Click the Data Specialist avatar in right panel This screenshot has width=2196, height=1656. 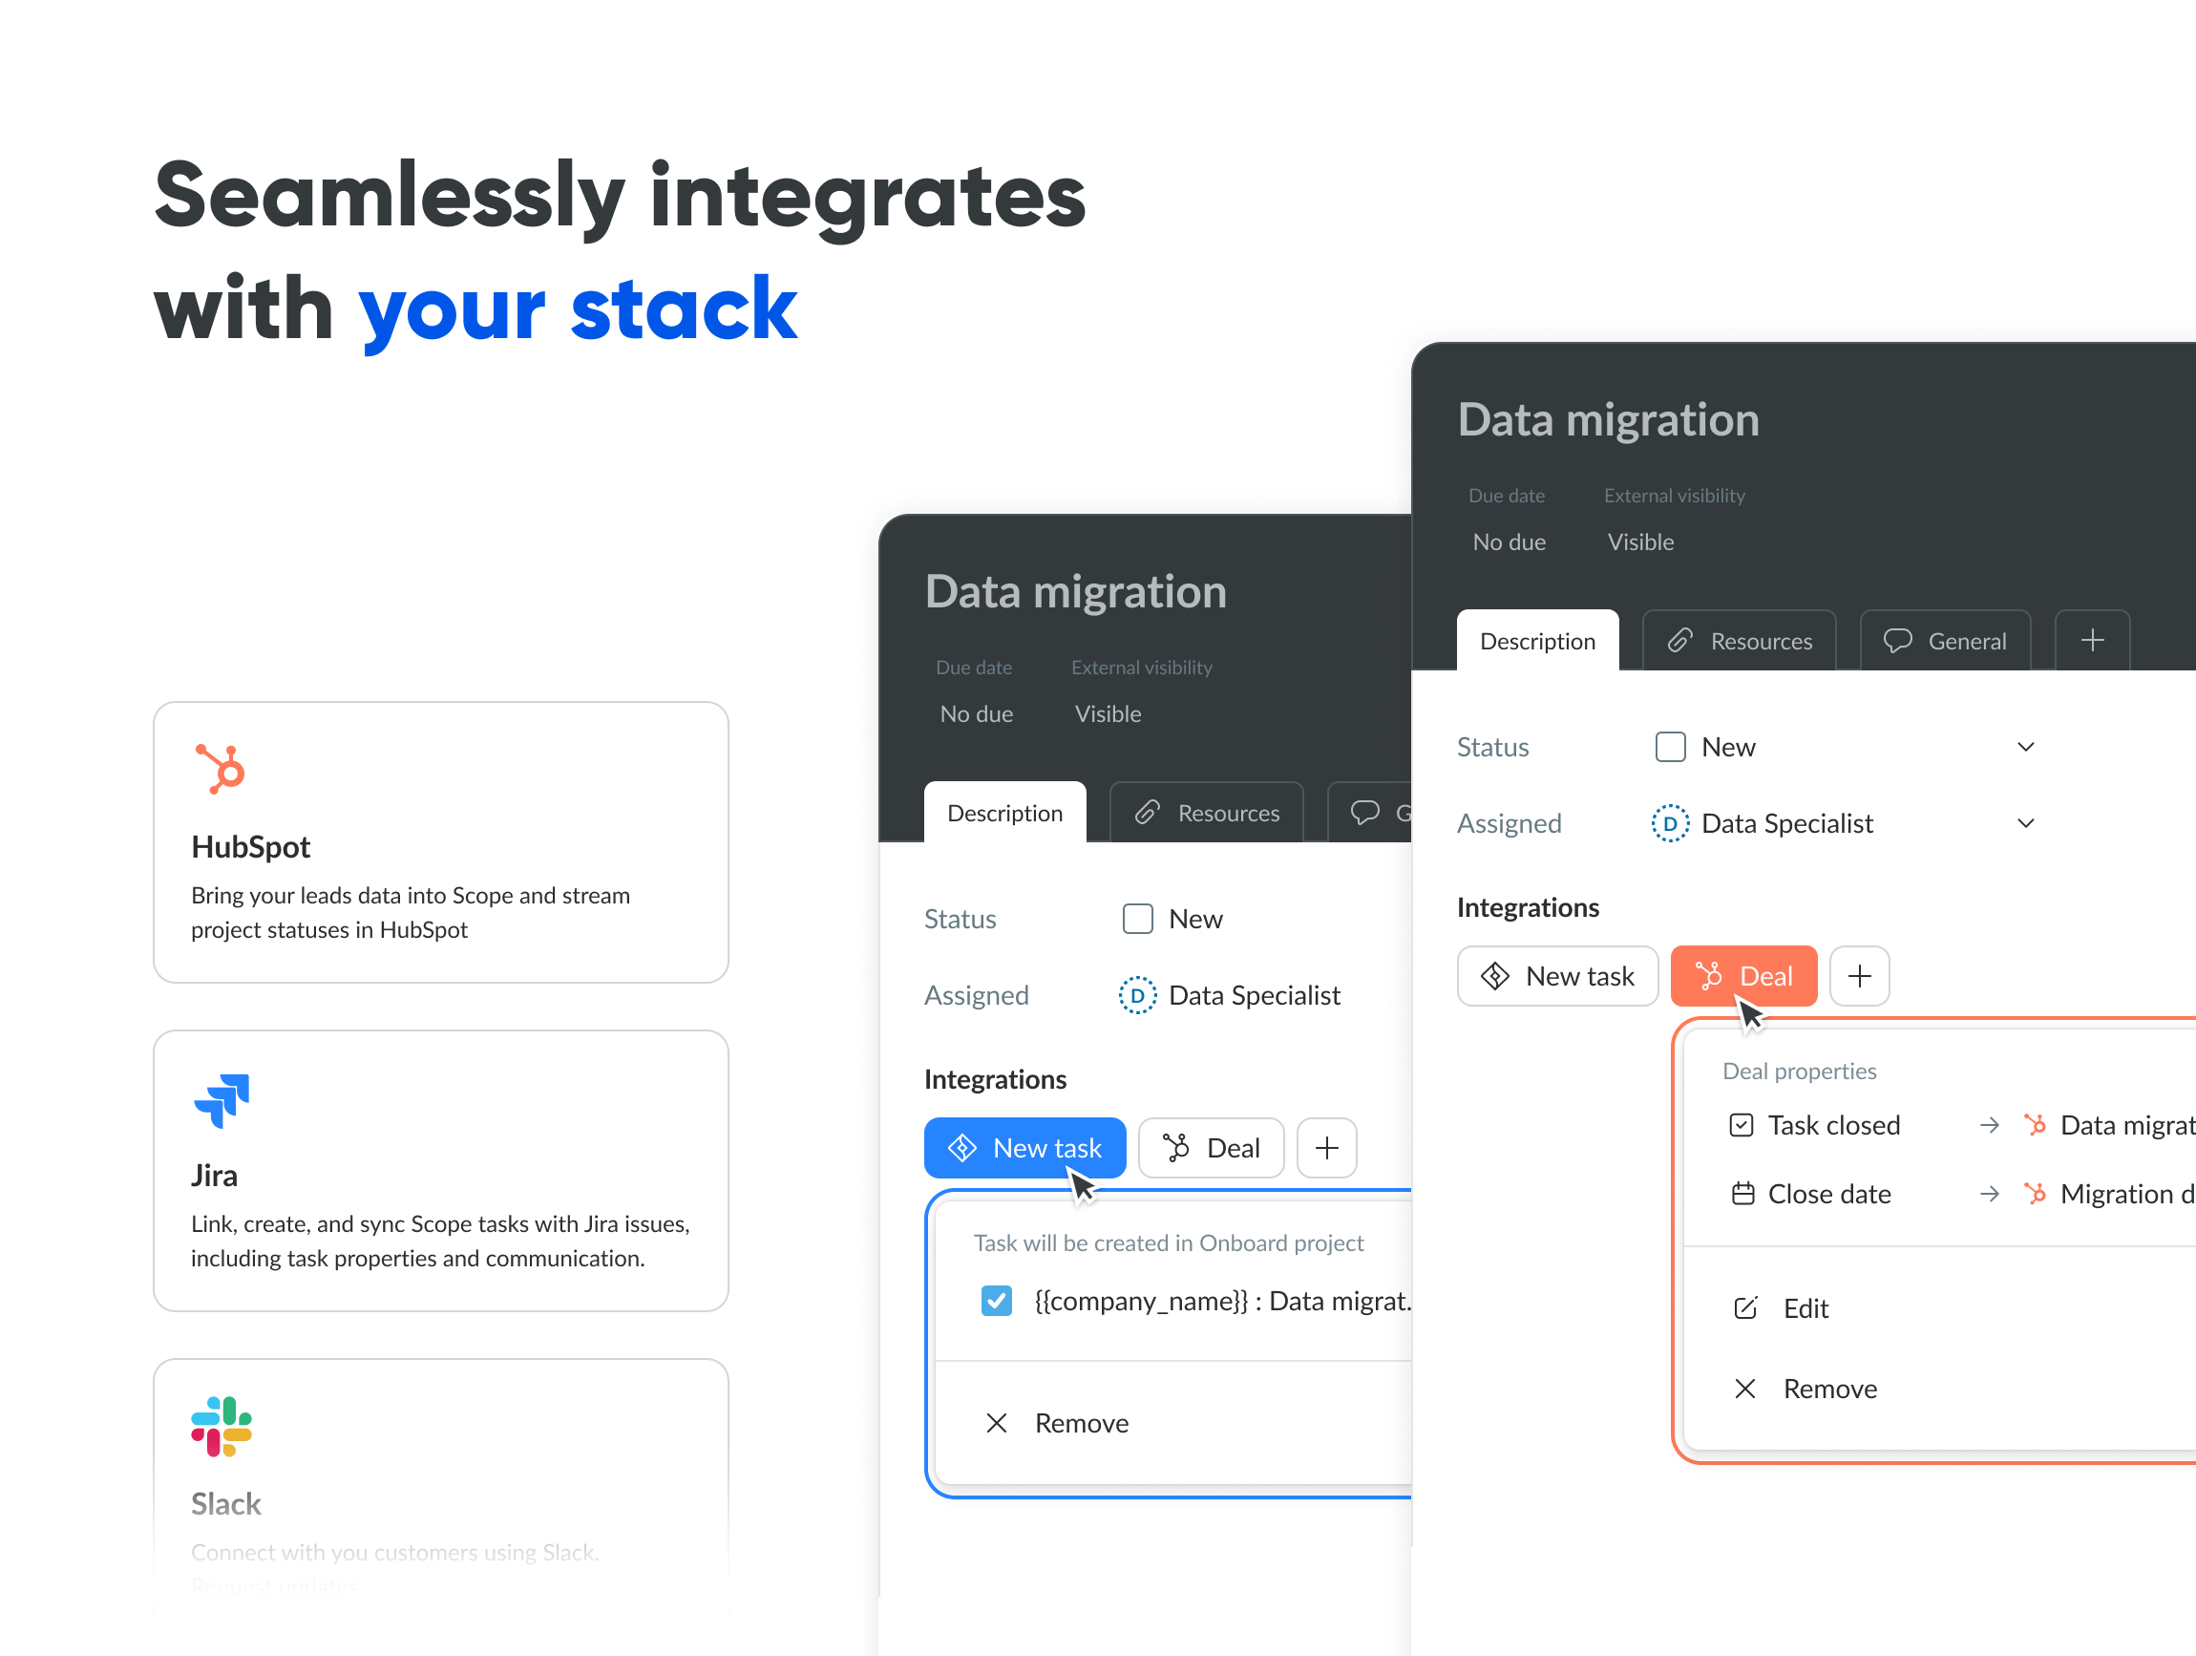click(1670, 824)
